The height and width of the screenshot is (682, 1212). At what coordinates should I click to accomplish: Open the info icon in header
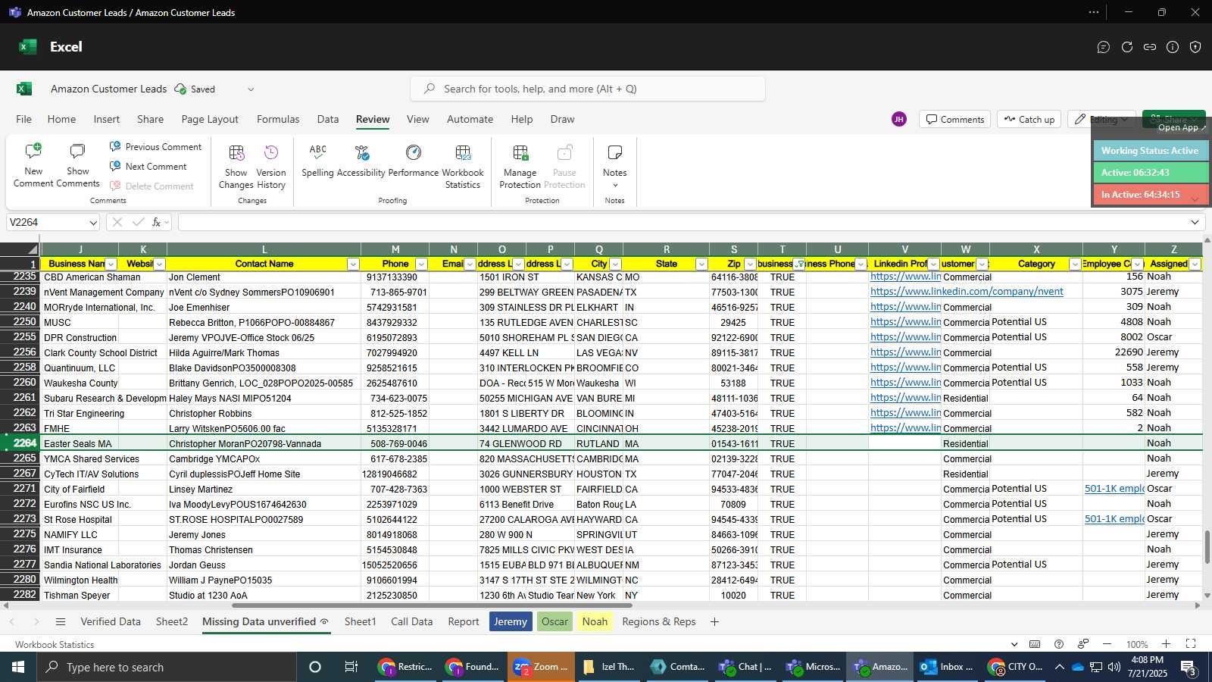pos(1173,47)
